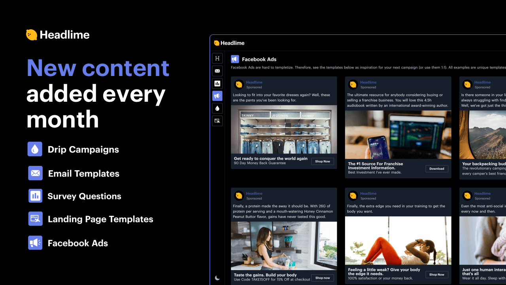Click avatar on the franchise audiobook ad

[353, 84]
